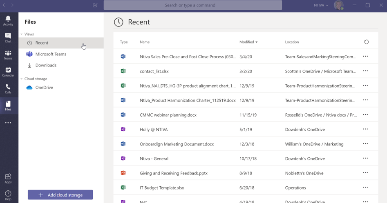Open Ntiva_Product Harmonization Charter_112519.docx
The height and width of the screenshot is (203, 387).
pos(188,100)
